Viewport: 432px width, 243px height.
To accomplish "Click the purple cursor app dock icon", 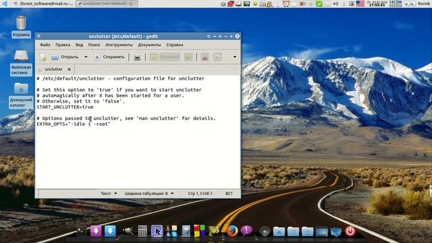I will tap(157, 231).
